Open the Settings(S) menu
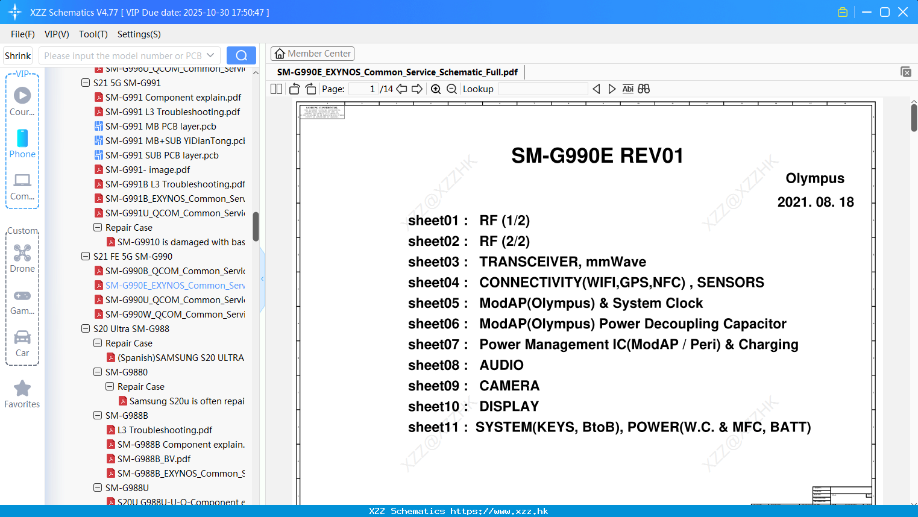Image resolution: width=918 pixels, height=517 pixels. coord(139,34)
